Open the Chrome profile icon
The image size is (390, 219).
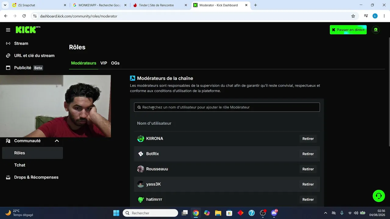click(375, 16)
